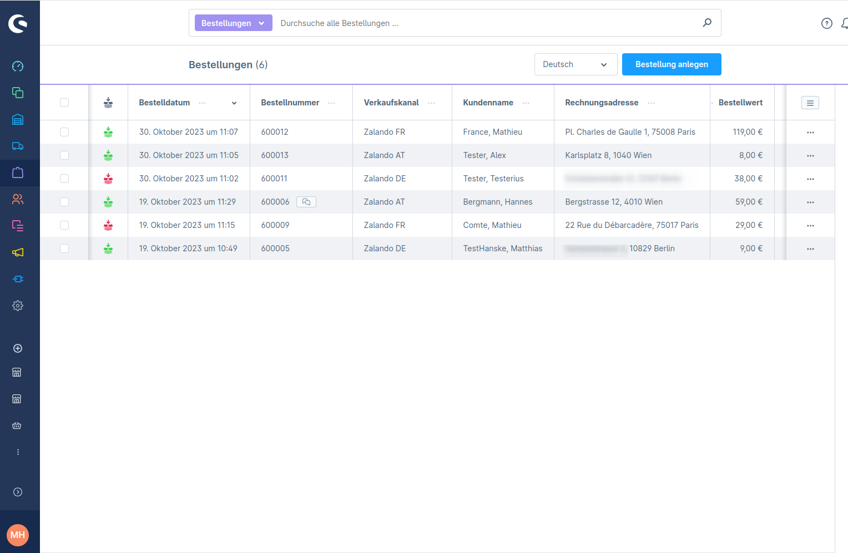Image resolution: width=848 pixels, height=553 pixels.
Task: Open the Customers icon in sidebar
Action: [18, 199]
